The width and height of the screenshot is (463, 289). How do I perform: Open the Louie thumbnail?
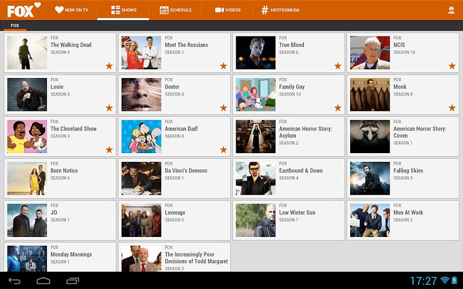tap(27, 95)
